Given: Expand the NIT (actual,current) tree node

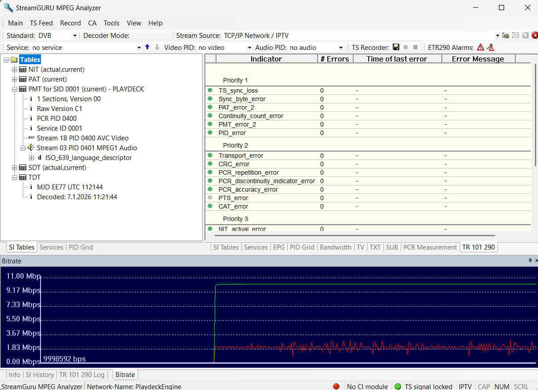Looking at the screenshot, I should [x=15, y=70].
